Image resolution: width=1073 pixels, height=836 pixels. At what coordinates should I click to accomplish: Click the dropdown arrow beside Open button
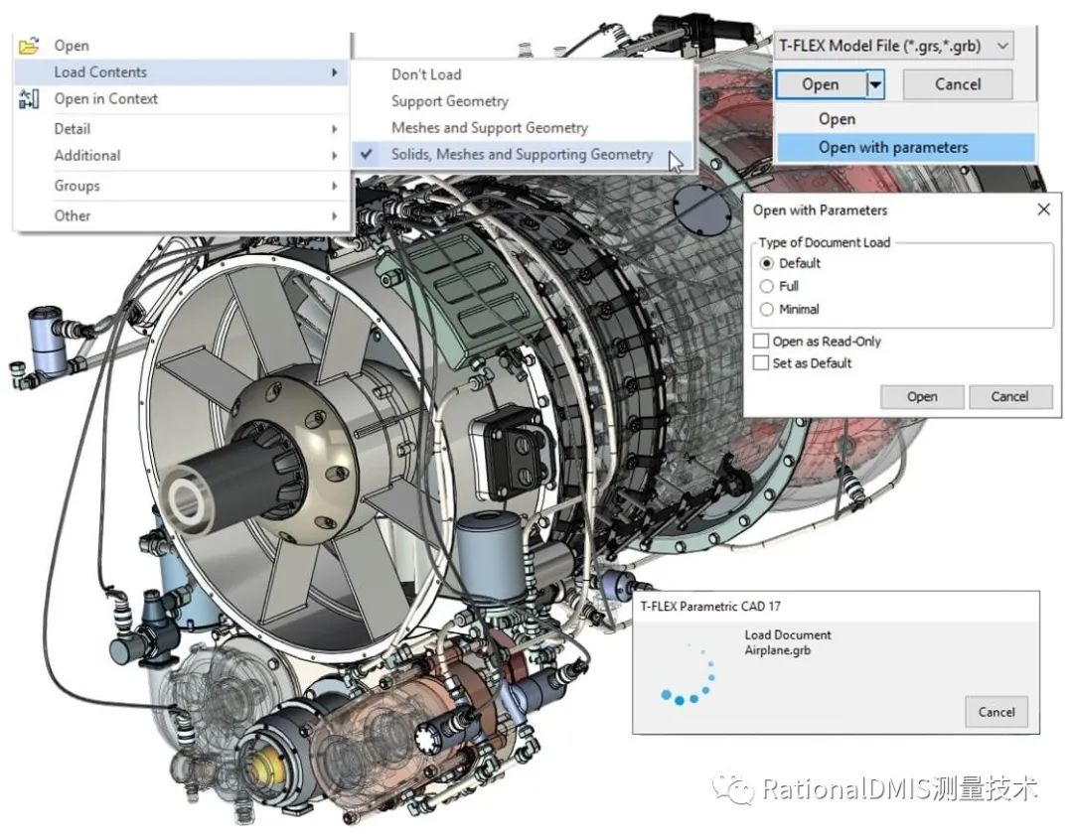point(874,84)
